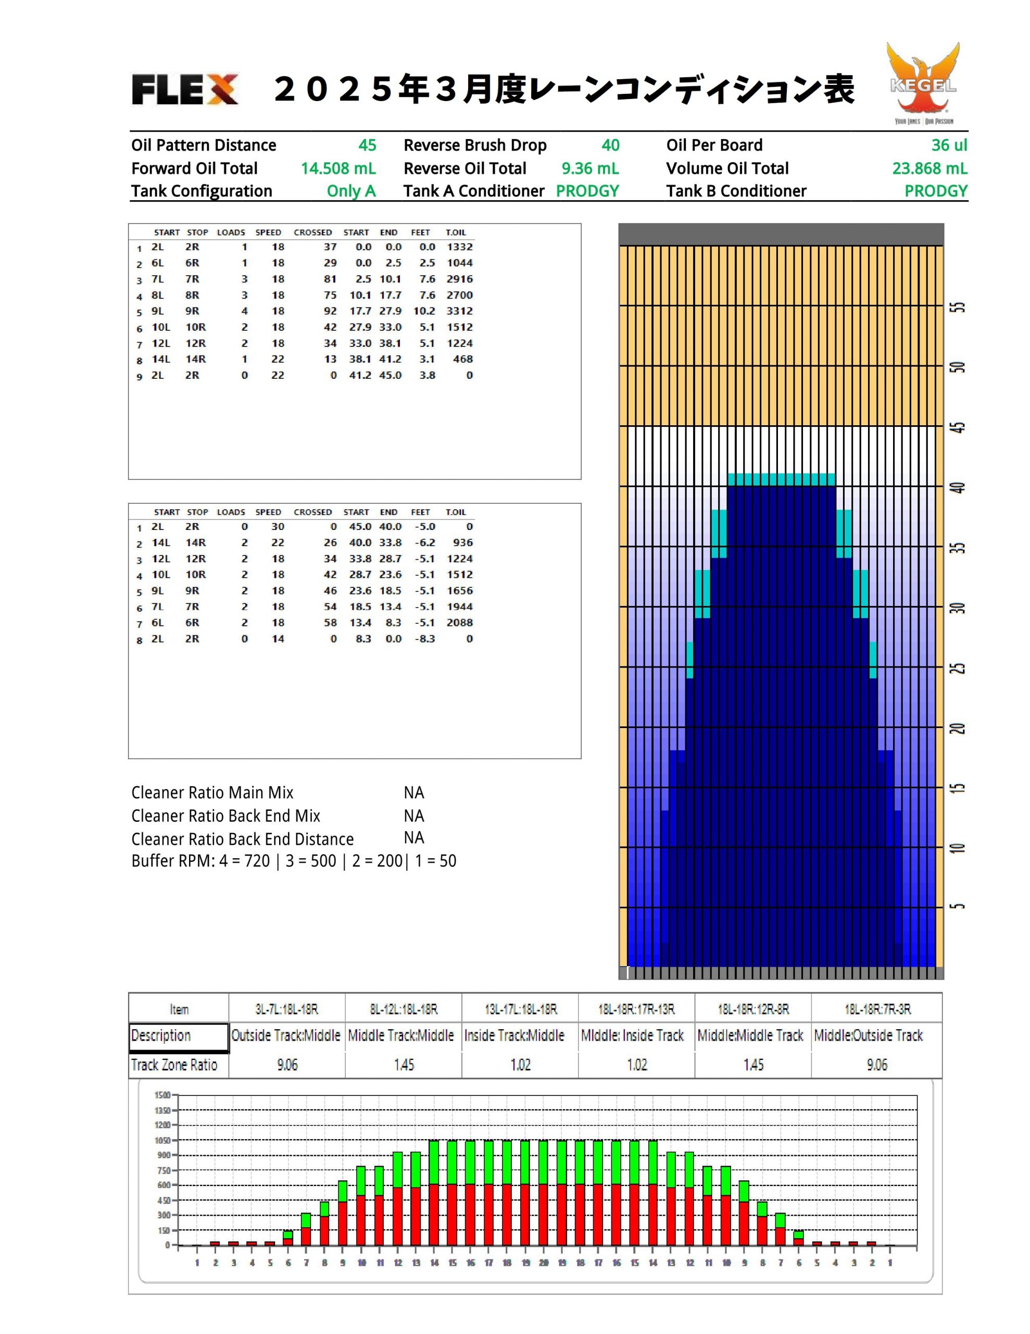Click the Track Zone Ratio row header
This screenshot has height=1334, width=1030.
coord(179,1065)
